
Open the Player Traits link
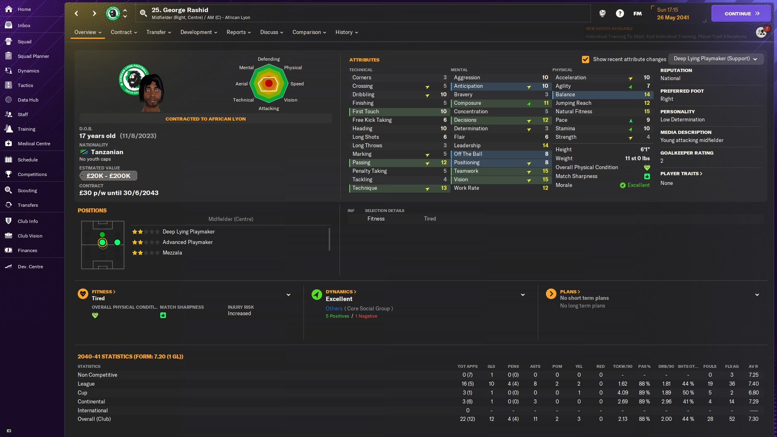click(x=681, y=174)
